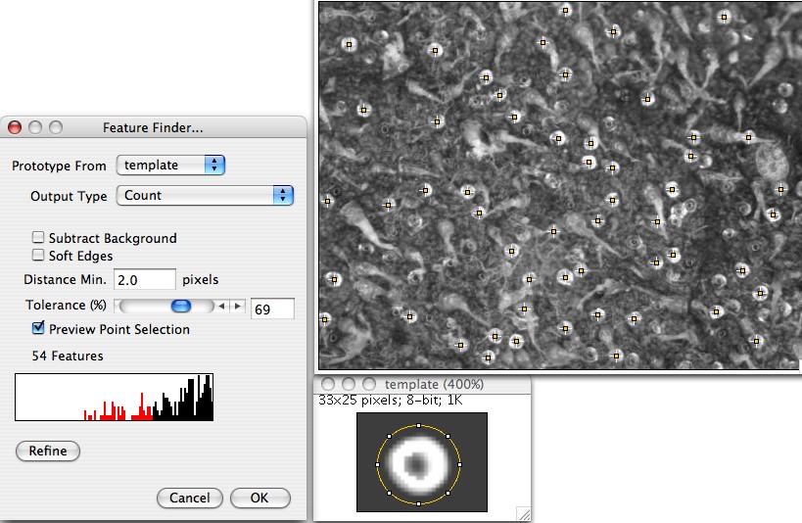Click the Tolerance slider left arrow
Image resolution: width=802 pixels, height=523 pixels.
point(221,308)
